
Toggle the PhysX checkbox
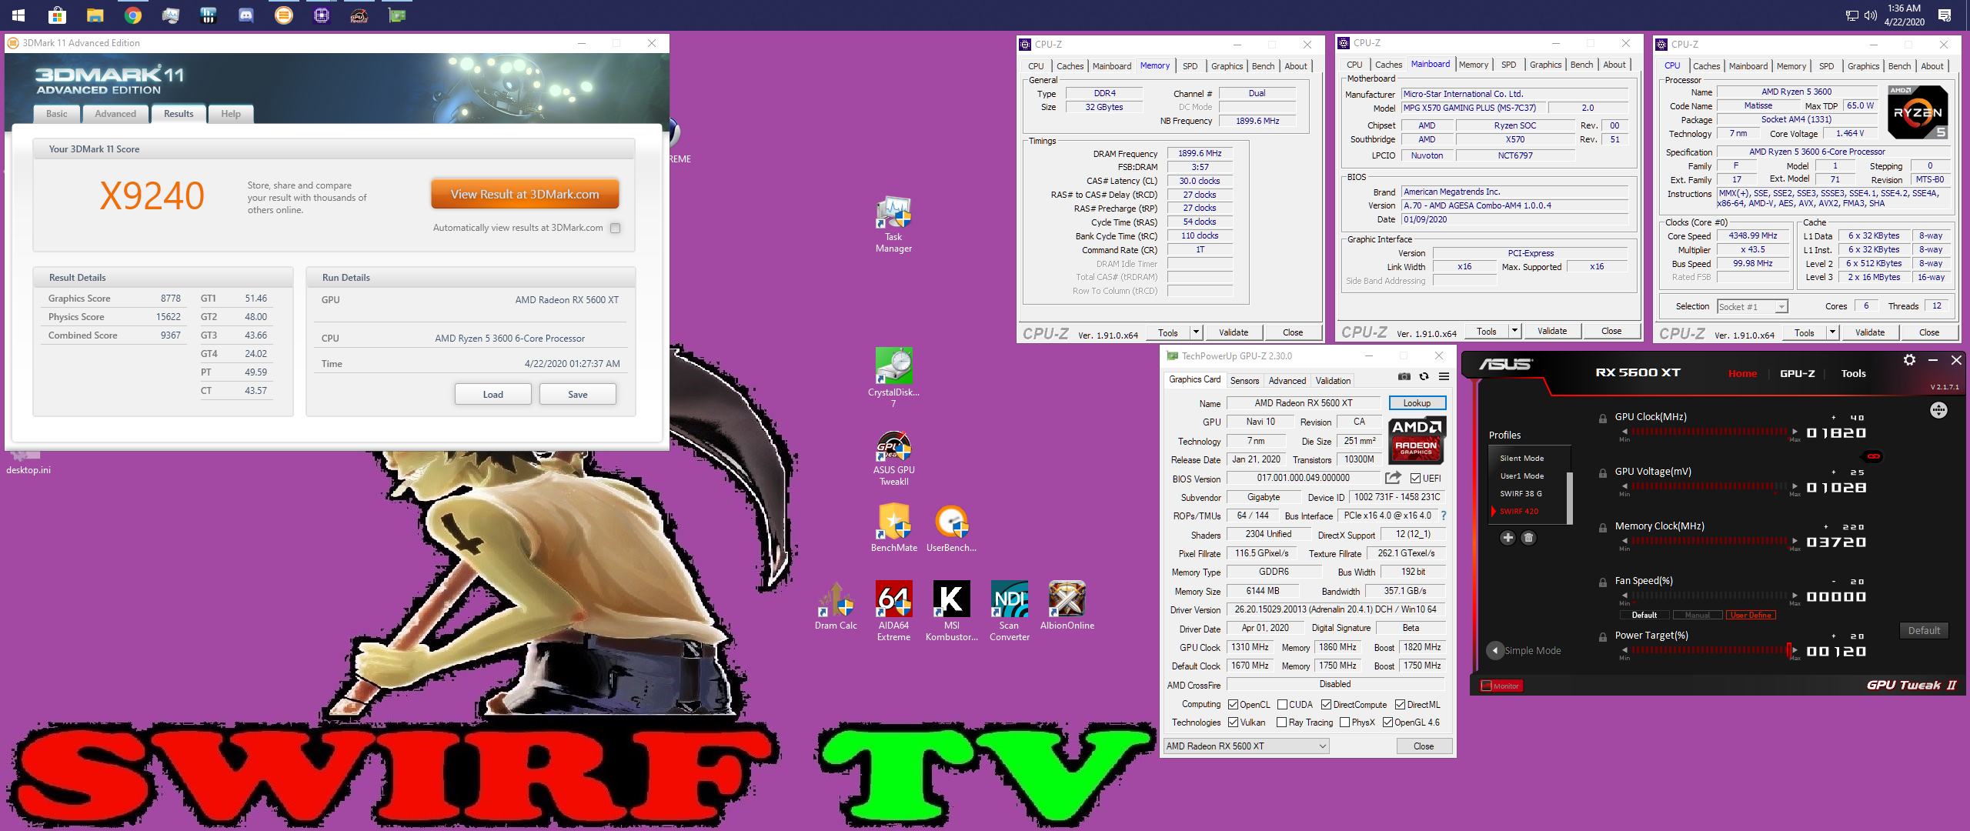pos(1345,723)
